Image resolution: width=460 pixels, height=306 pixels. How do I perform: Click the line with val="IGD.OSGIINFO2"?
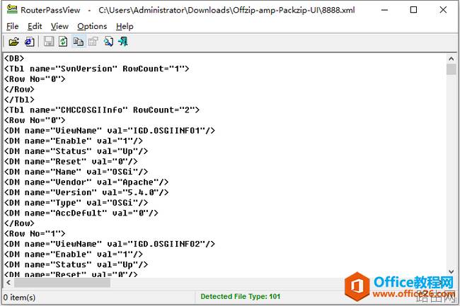(x=110, y=244)
